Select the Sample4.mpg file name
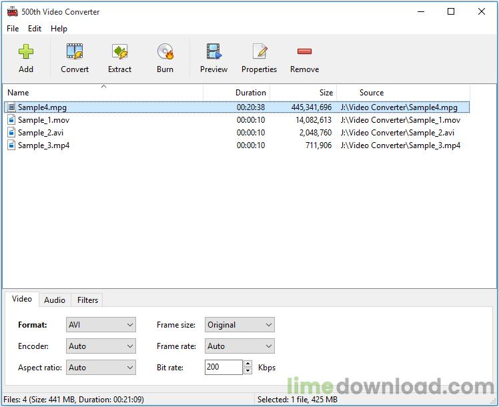Image resolution: width=499 pixels, height=407 pixels. coord(42,107)
